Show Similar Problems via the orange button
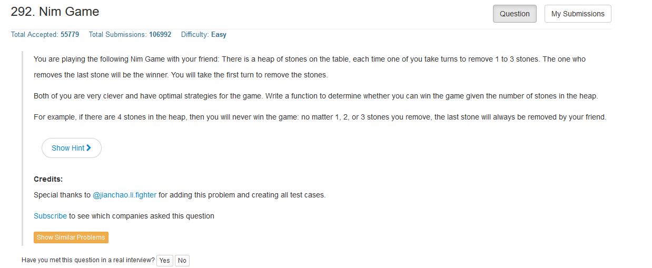 click(71, 237)
